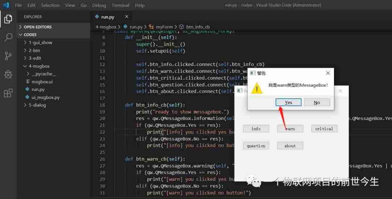Collapse the 4-msgbox folder
Image resolution: width=392 pixels, height=199 pixels.
coord(53,66)
